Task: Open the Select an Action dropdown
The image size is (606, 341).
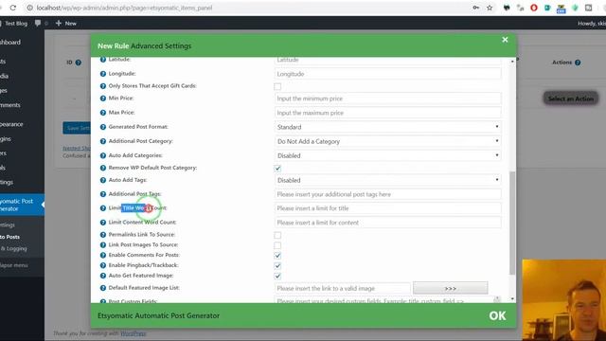Action: click(x=570, y=99)
